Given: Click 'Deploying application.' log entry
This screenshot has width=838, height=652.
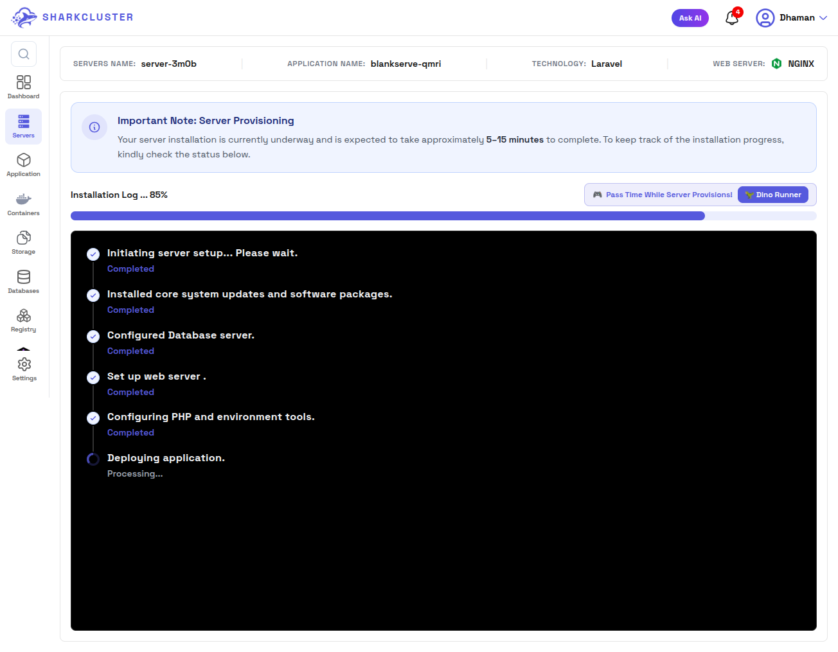Looking at the screenshot, I should (166, 458).
